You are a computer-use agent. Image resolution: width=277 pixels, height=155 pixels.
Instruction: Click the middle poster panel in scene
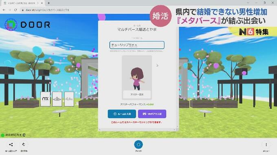(57, 99)
